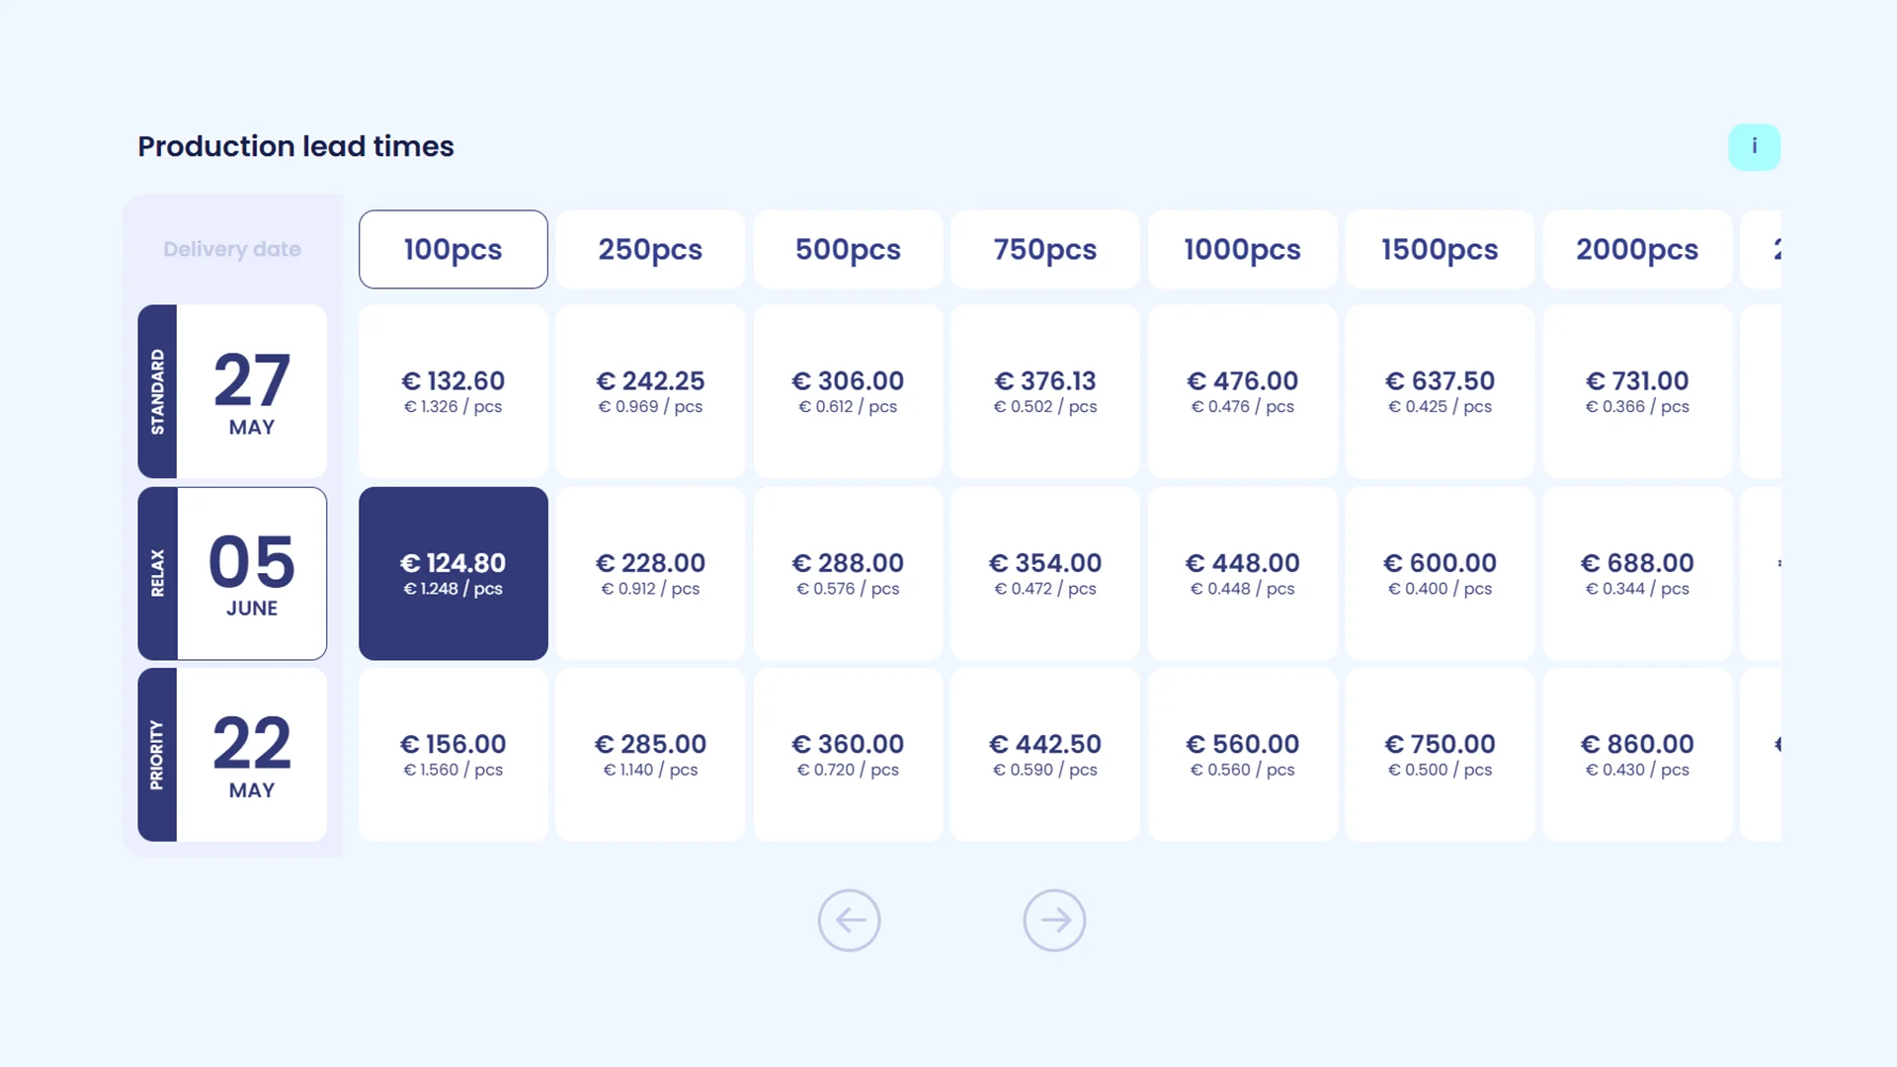
Task: Pick the € 600.00 price option
Action: (x=1440, y=573)
